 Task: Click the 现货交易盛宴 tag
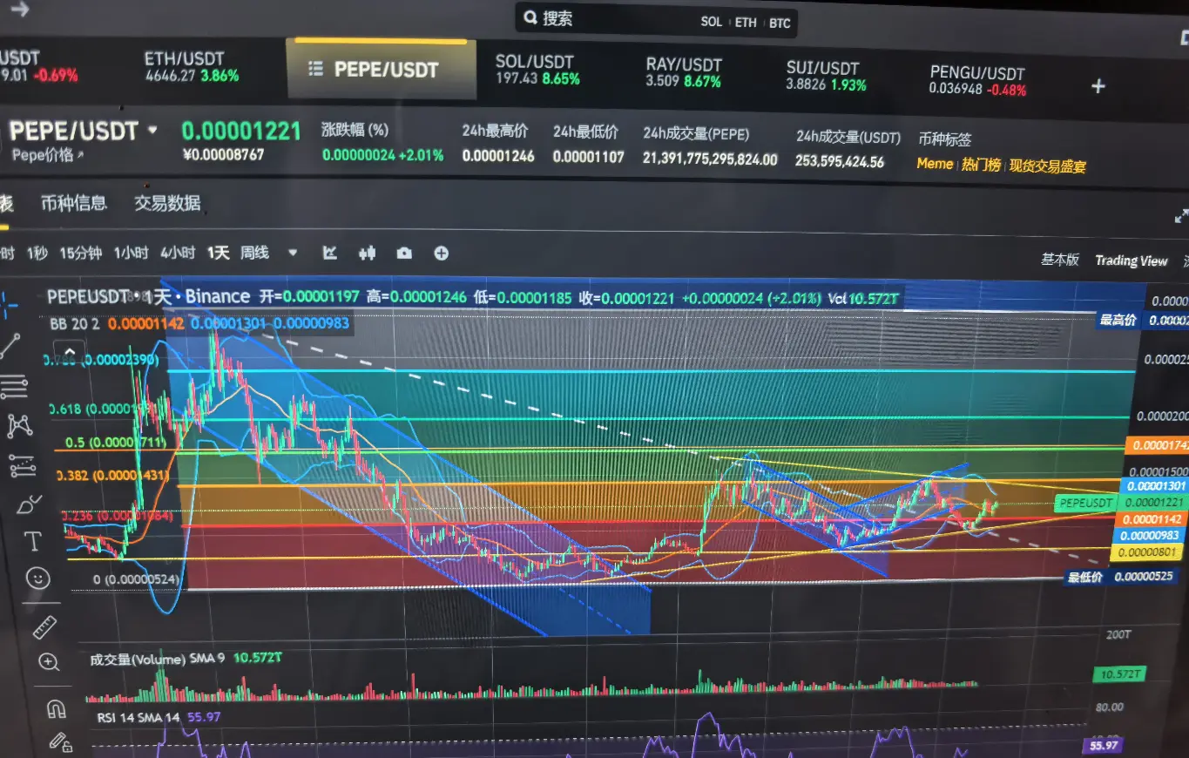point(1048,166)
